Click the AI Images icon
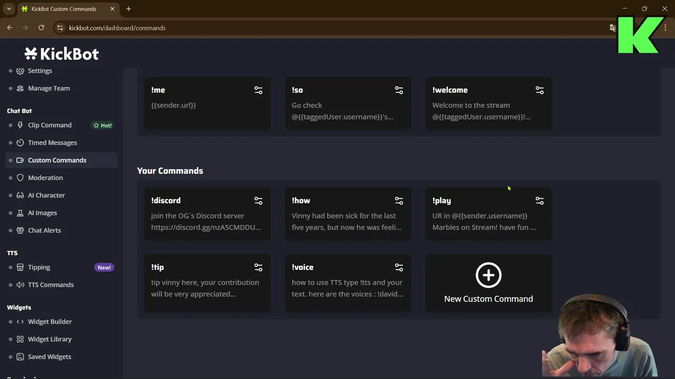 coord(20,213)
